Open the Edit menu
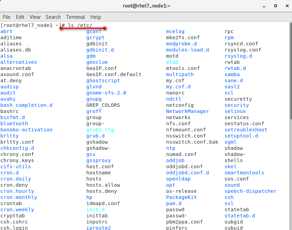Screen dimensions: 292x230 (20, 17)
